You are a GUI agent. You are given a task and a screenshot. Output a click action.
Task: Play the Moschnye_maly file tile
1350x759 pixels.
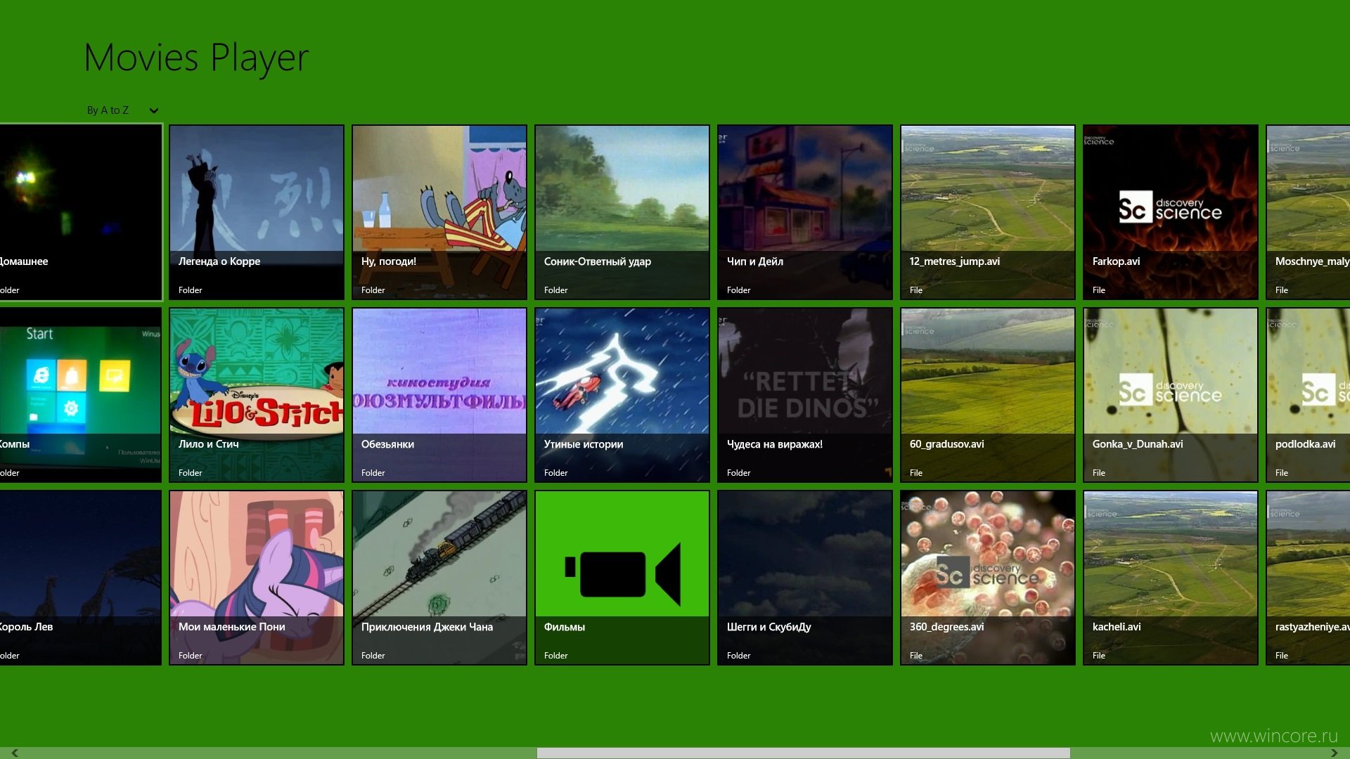(x=1308, y=212)
